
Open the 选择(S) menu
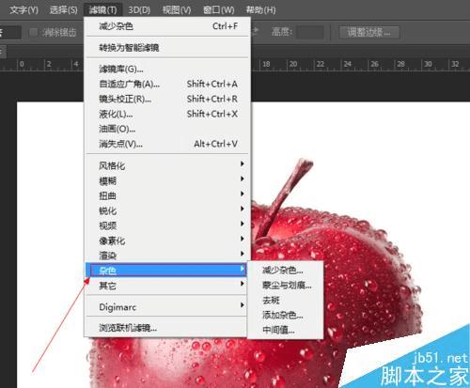pos(63,10)
